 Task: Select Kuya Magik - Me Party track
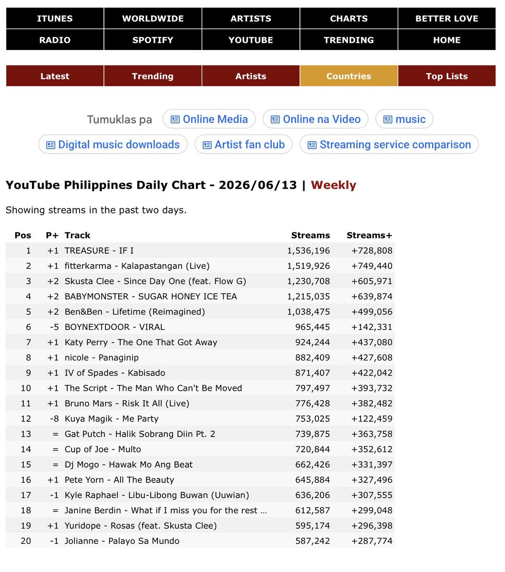coord(112,419)
